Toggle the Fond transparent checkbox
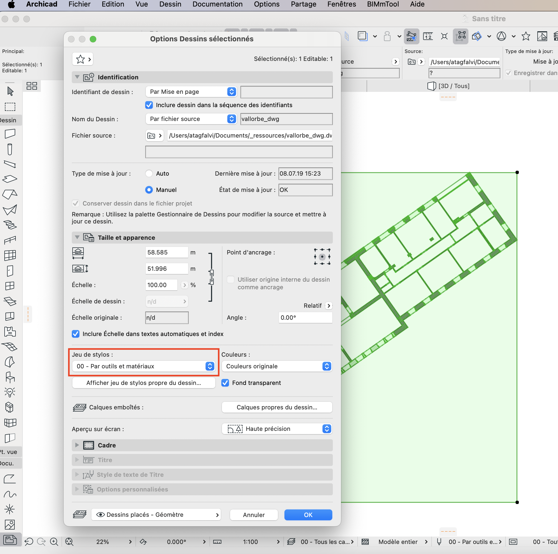Screen dimensions: 558x554 (225, 383)
